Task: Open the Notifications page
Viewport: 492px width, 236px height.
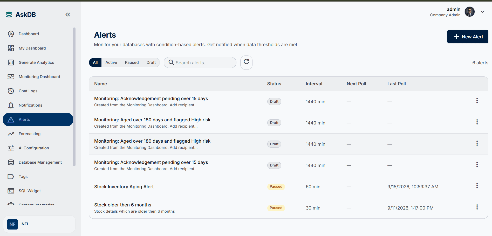Action: pyautogui.click(x=38, y=105)
